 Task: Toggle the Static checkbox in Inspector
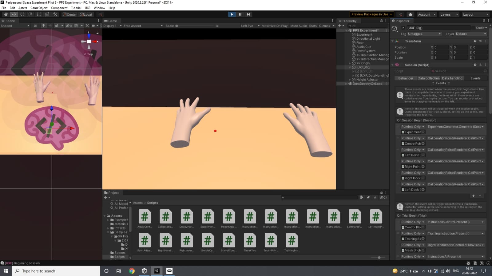pyautogui.click(x=473, y=28)
